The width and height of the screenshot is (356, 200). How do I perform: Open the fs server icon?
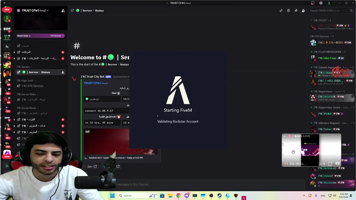7,47
